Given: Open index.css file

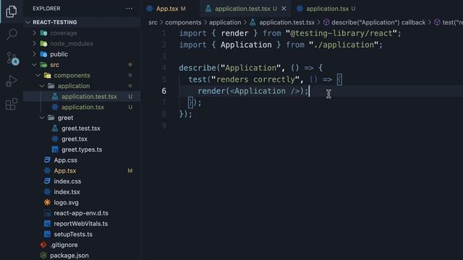Looking at the screenshot, I should pyautogui.click(x=67, y=181).
